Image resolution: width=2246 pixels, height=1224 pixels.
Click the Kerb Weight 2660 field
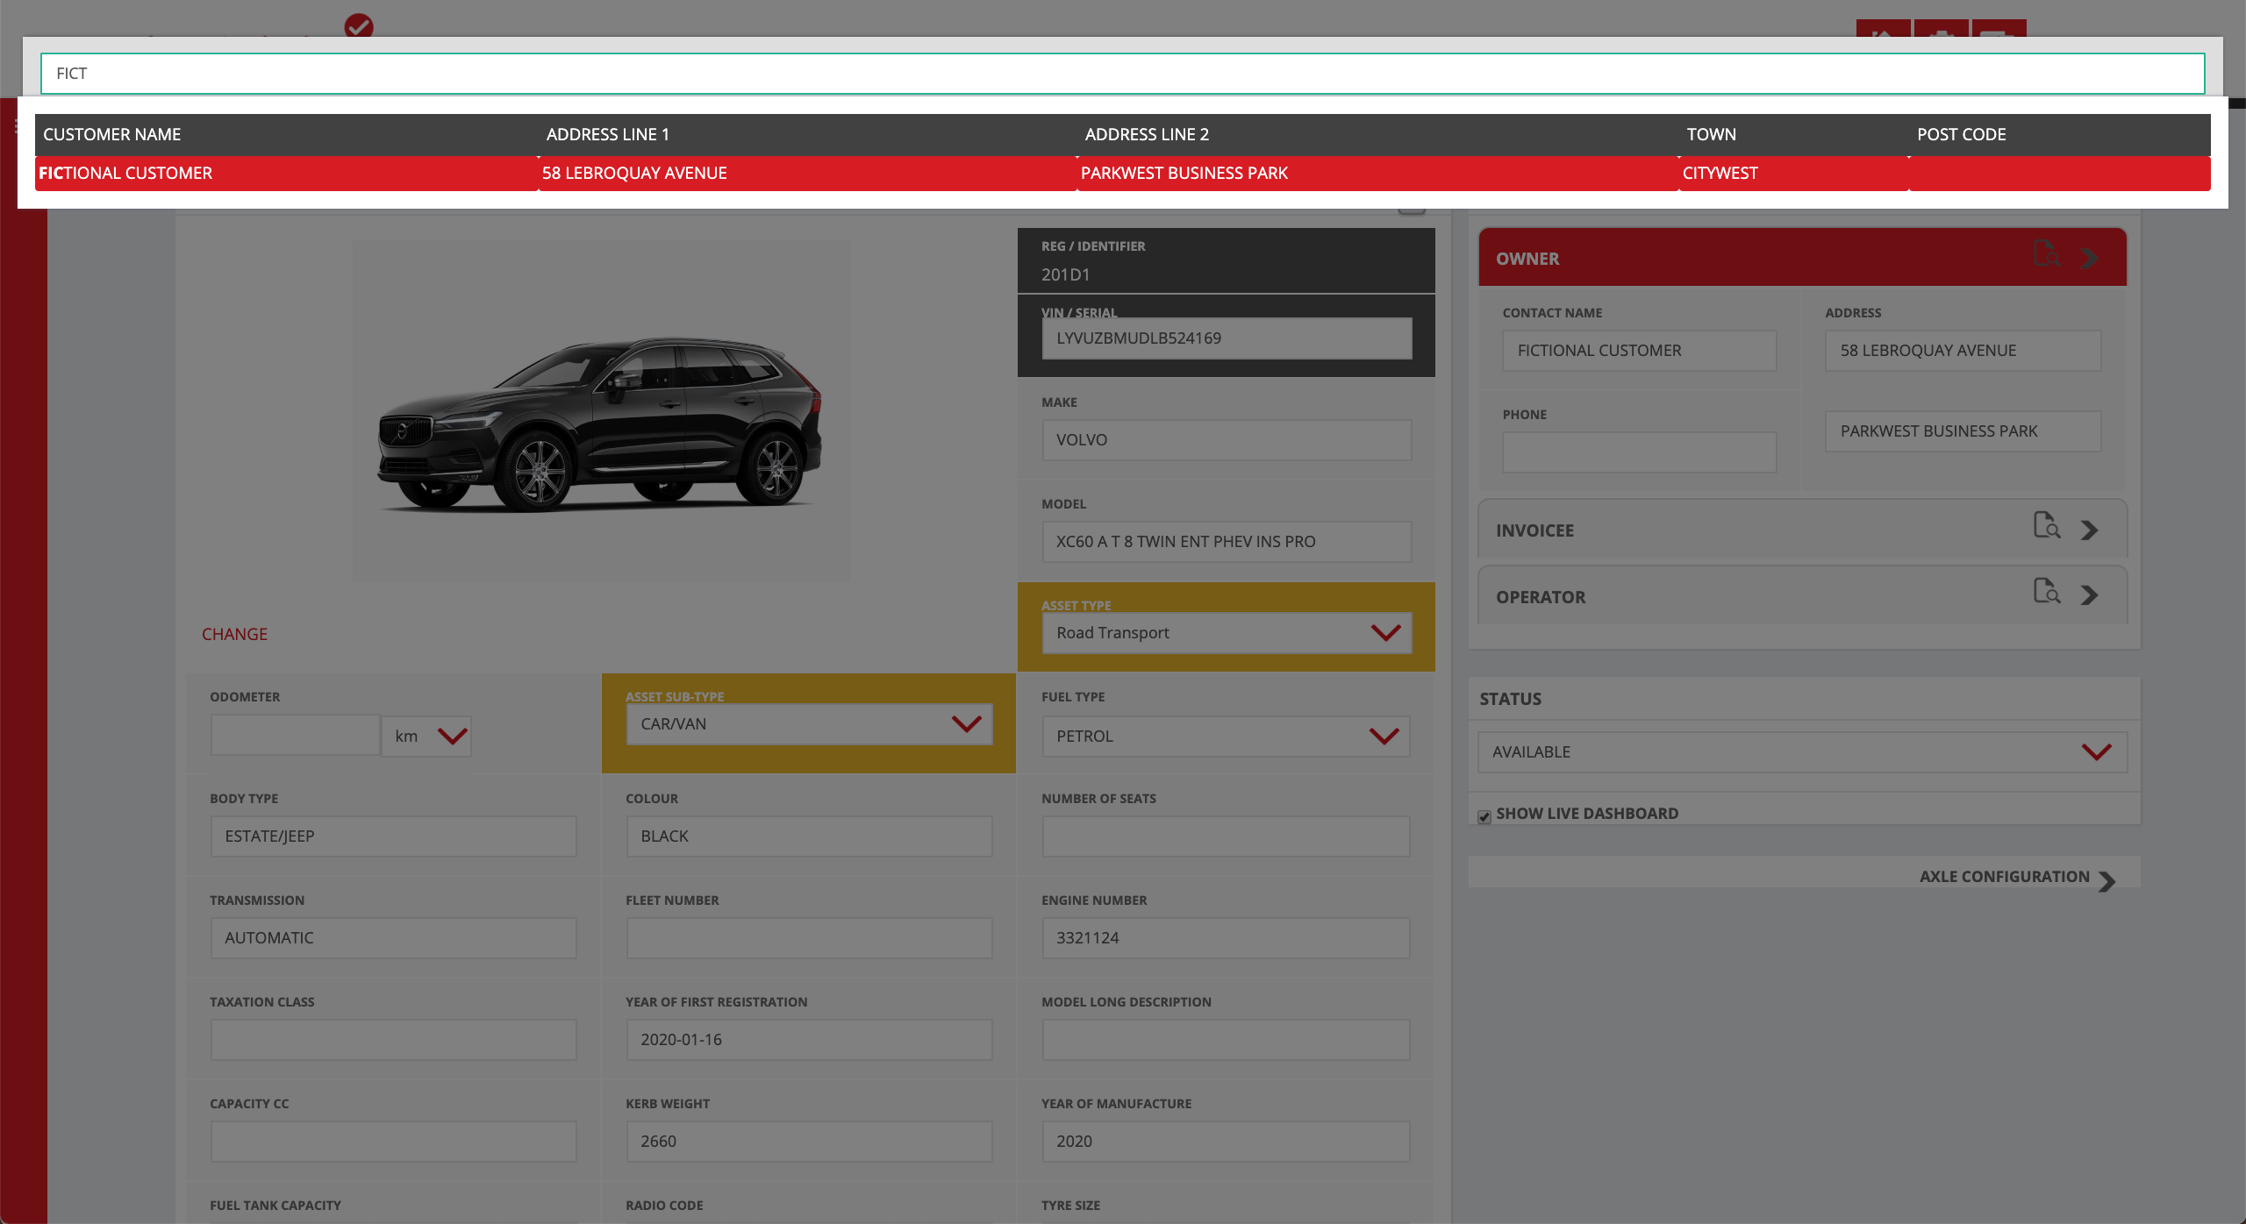[x=809, y=1142]
